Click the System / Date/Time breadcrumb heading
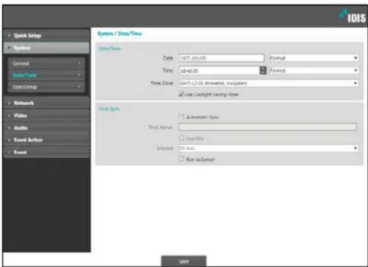Image resolution: width=368 pixels, height=267 pixels. [120, 33]
